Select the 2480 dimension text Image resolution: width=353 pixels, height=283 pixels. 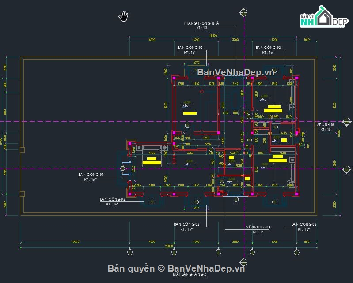tap(284, 134)
